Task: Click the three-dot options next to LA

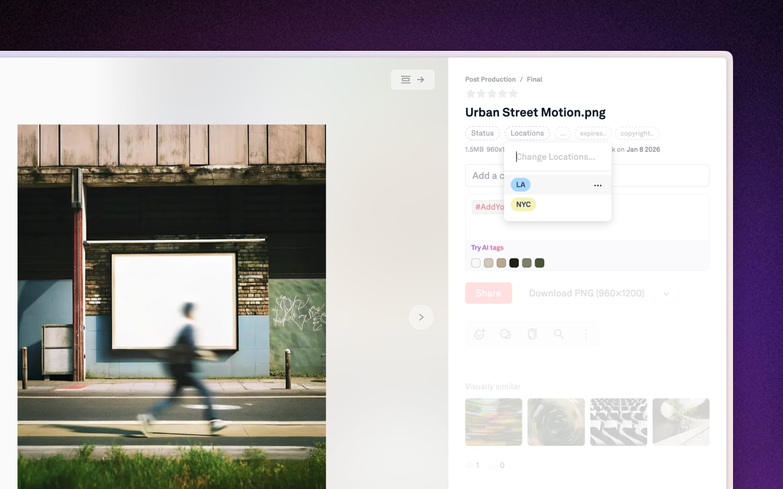Action: pyautogui.click(x=598, y=185)
